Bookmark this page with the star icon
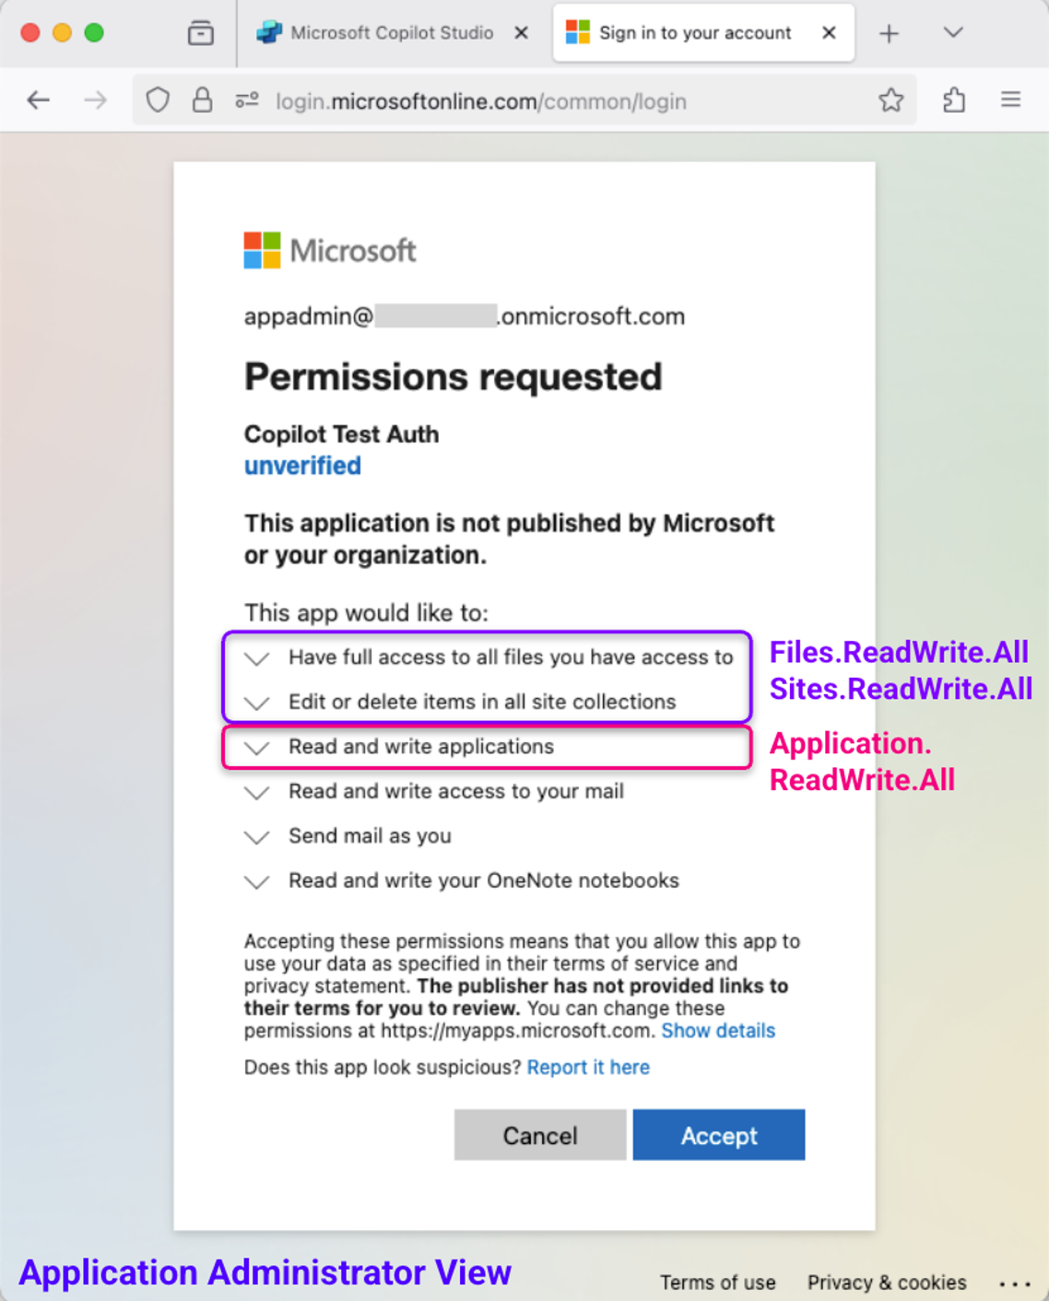Image resolution: width=1049 pixels, height=1301 pixels. click(890, 100)
